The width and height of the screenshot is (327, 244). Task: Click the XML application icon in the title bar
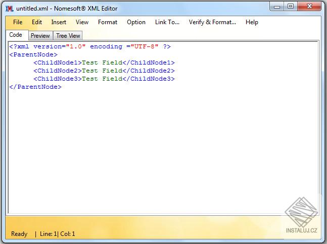(10, 9)
